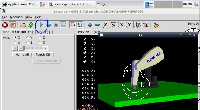Clear live plot with the broom icon
This screenshot has width=200, height=110.
[x=156, y=25]
